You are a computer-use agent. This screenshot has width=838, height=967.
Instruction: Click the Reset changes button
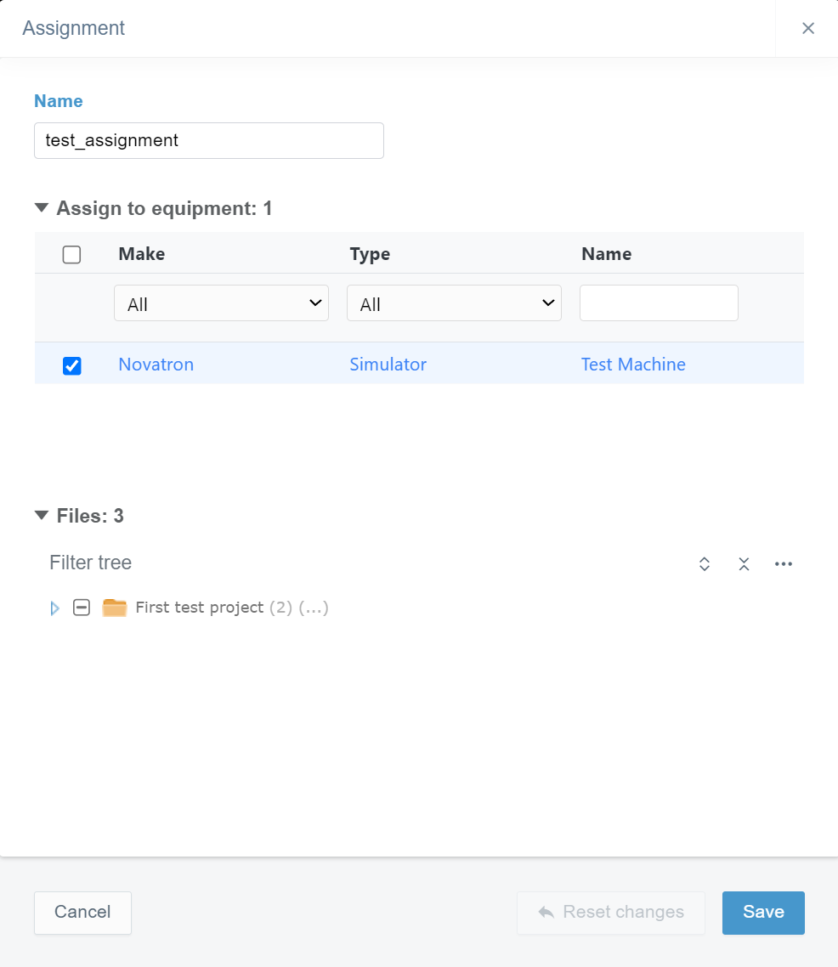point(610,912)
